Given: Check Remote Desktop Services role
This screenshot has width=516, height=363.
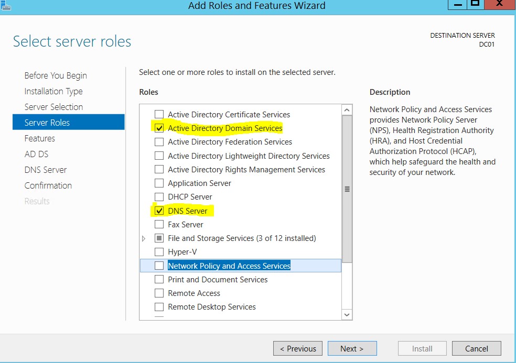Looking at the screenshot, I should click(x=159, y=307).
